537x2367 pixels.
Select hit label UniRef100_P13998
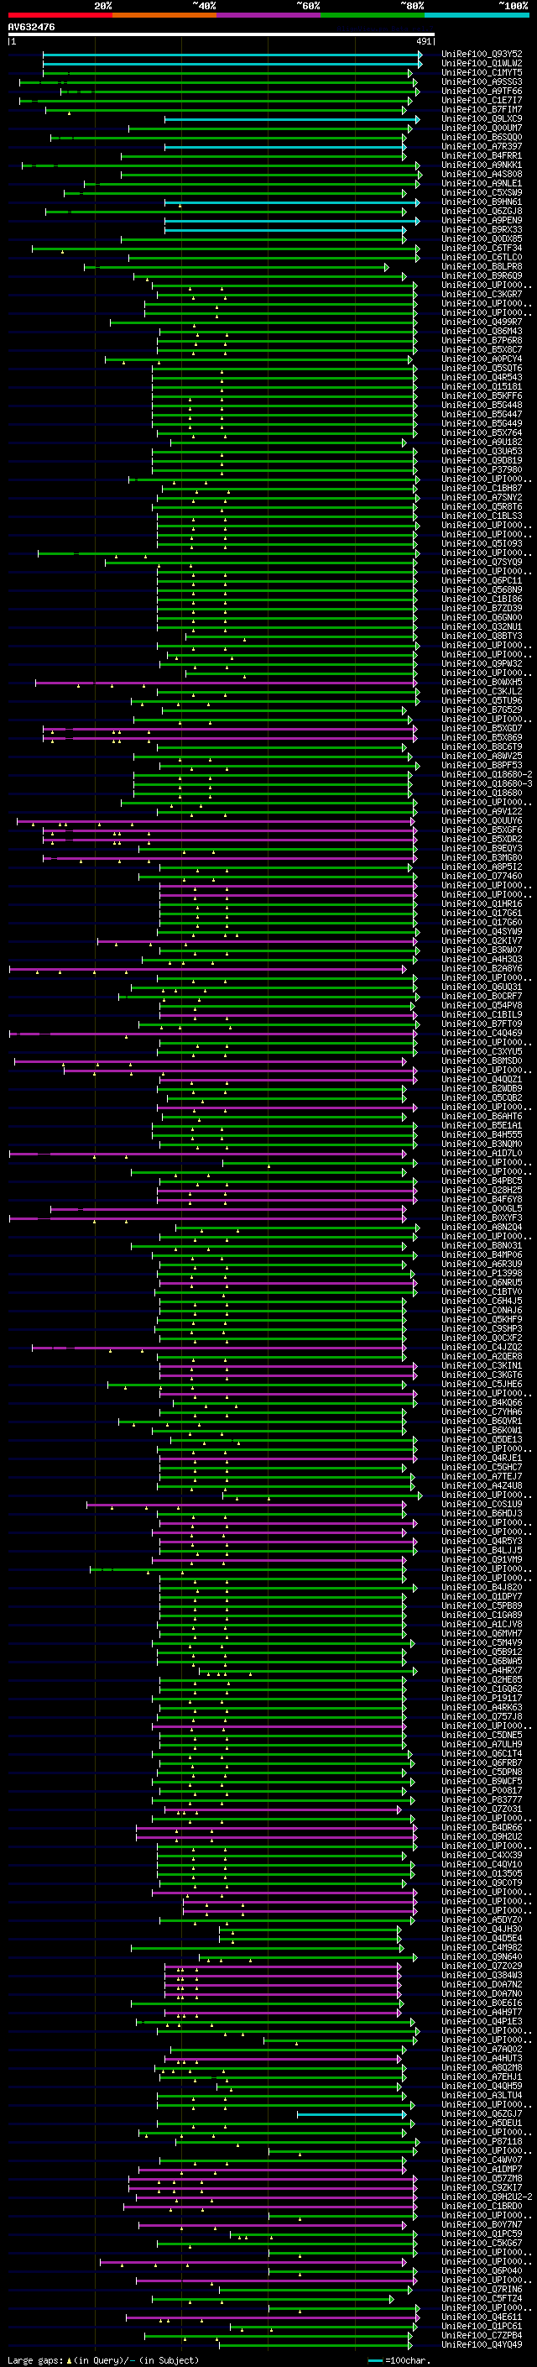click(482, 1274)
